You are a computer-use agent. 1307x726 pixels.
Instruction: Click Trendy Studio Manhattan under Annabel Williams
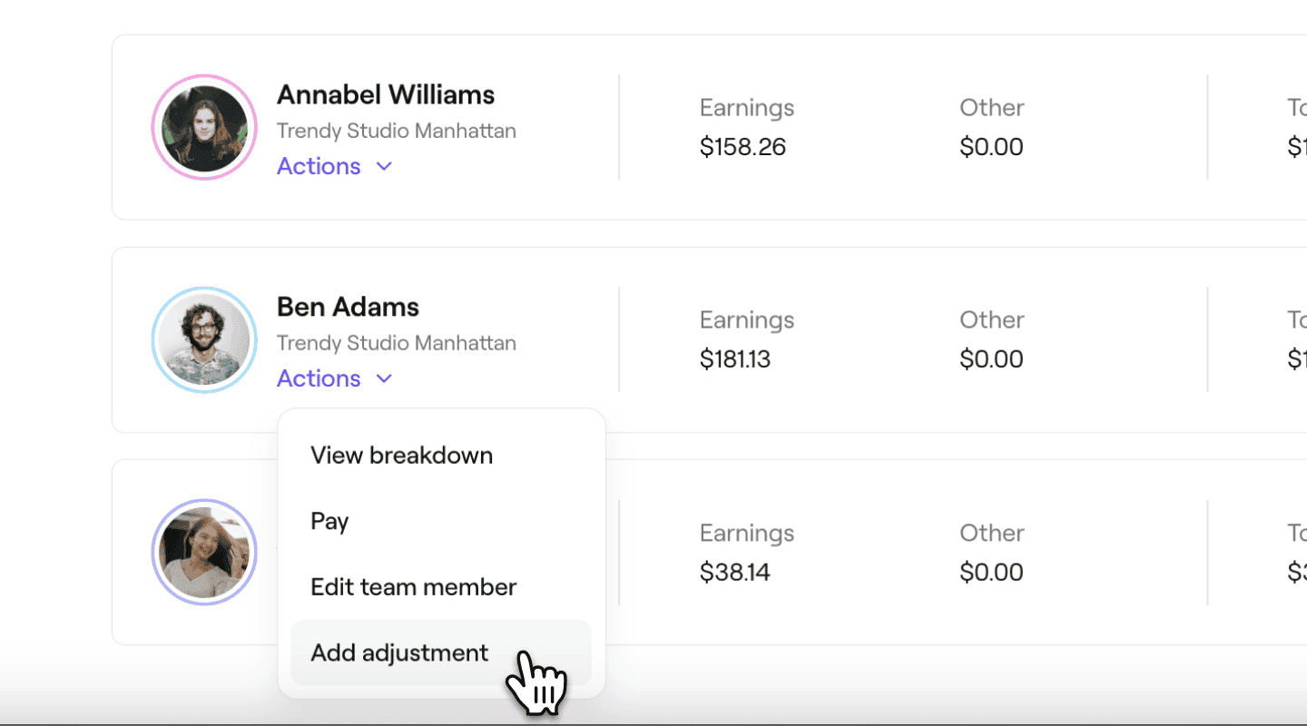pos(397,131)
